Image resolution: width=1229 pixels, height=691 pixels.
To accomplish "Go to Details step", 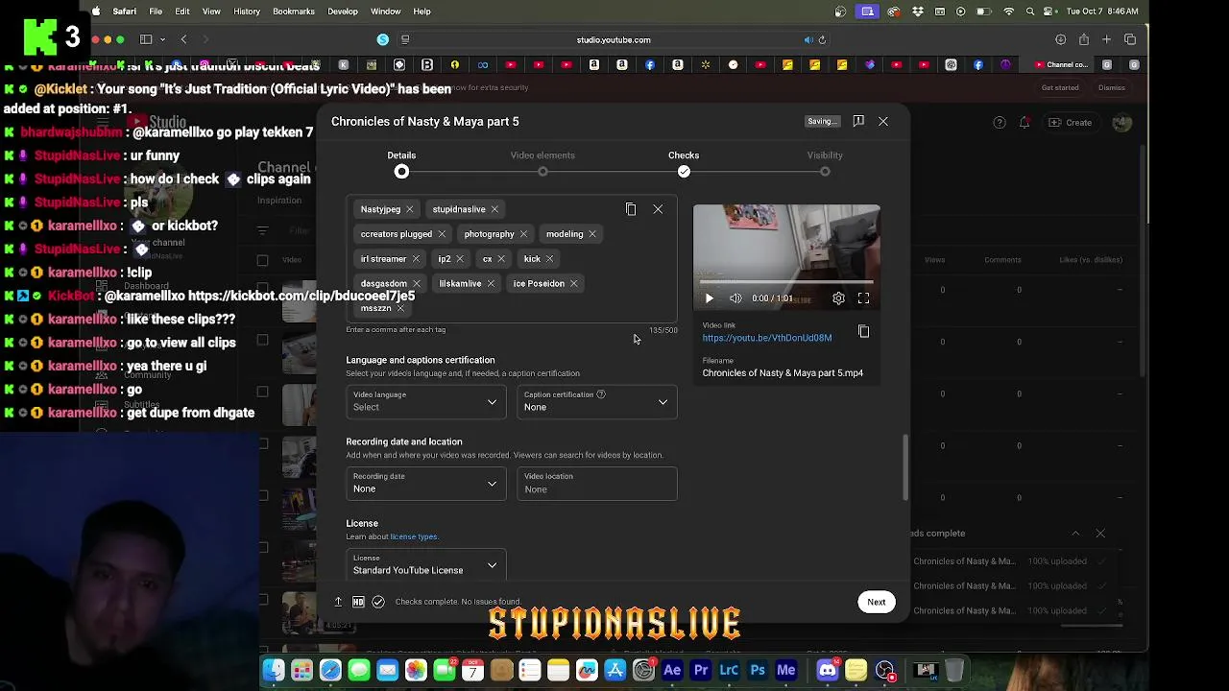I will pyautogui.click(x=401, y=164).
